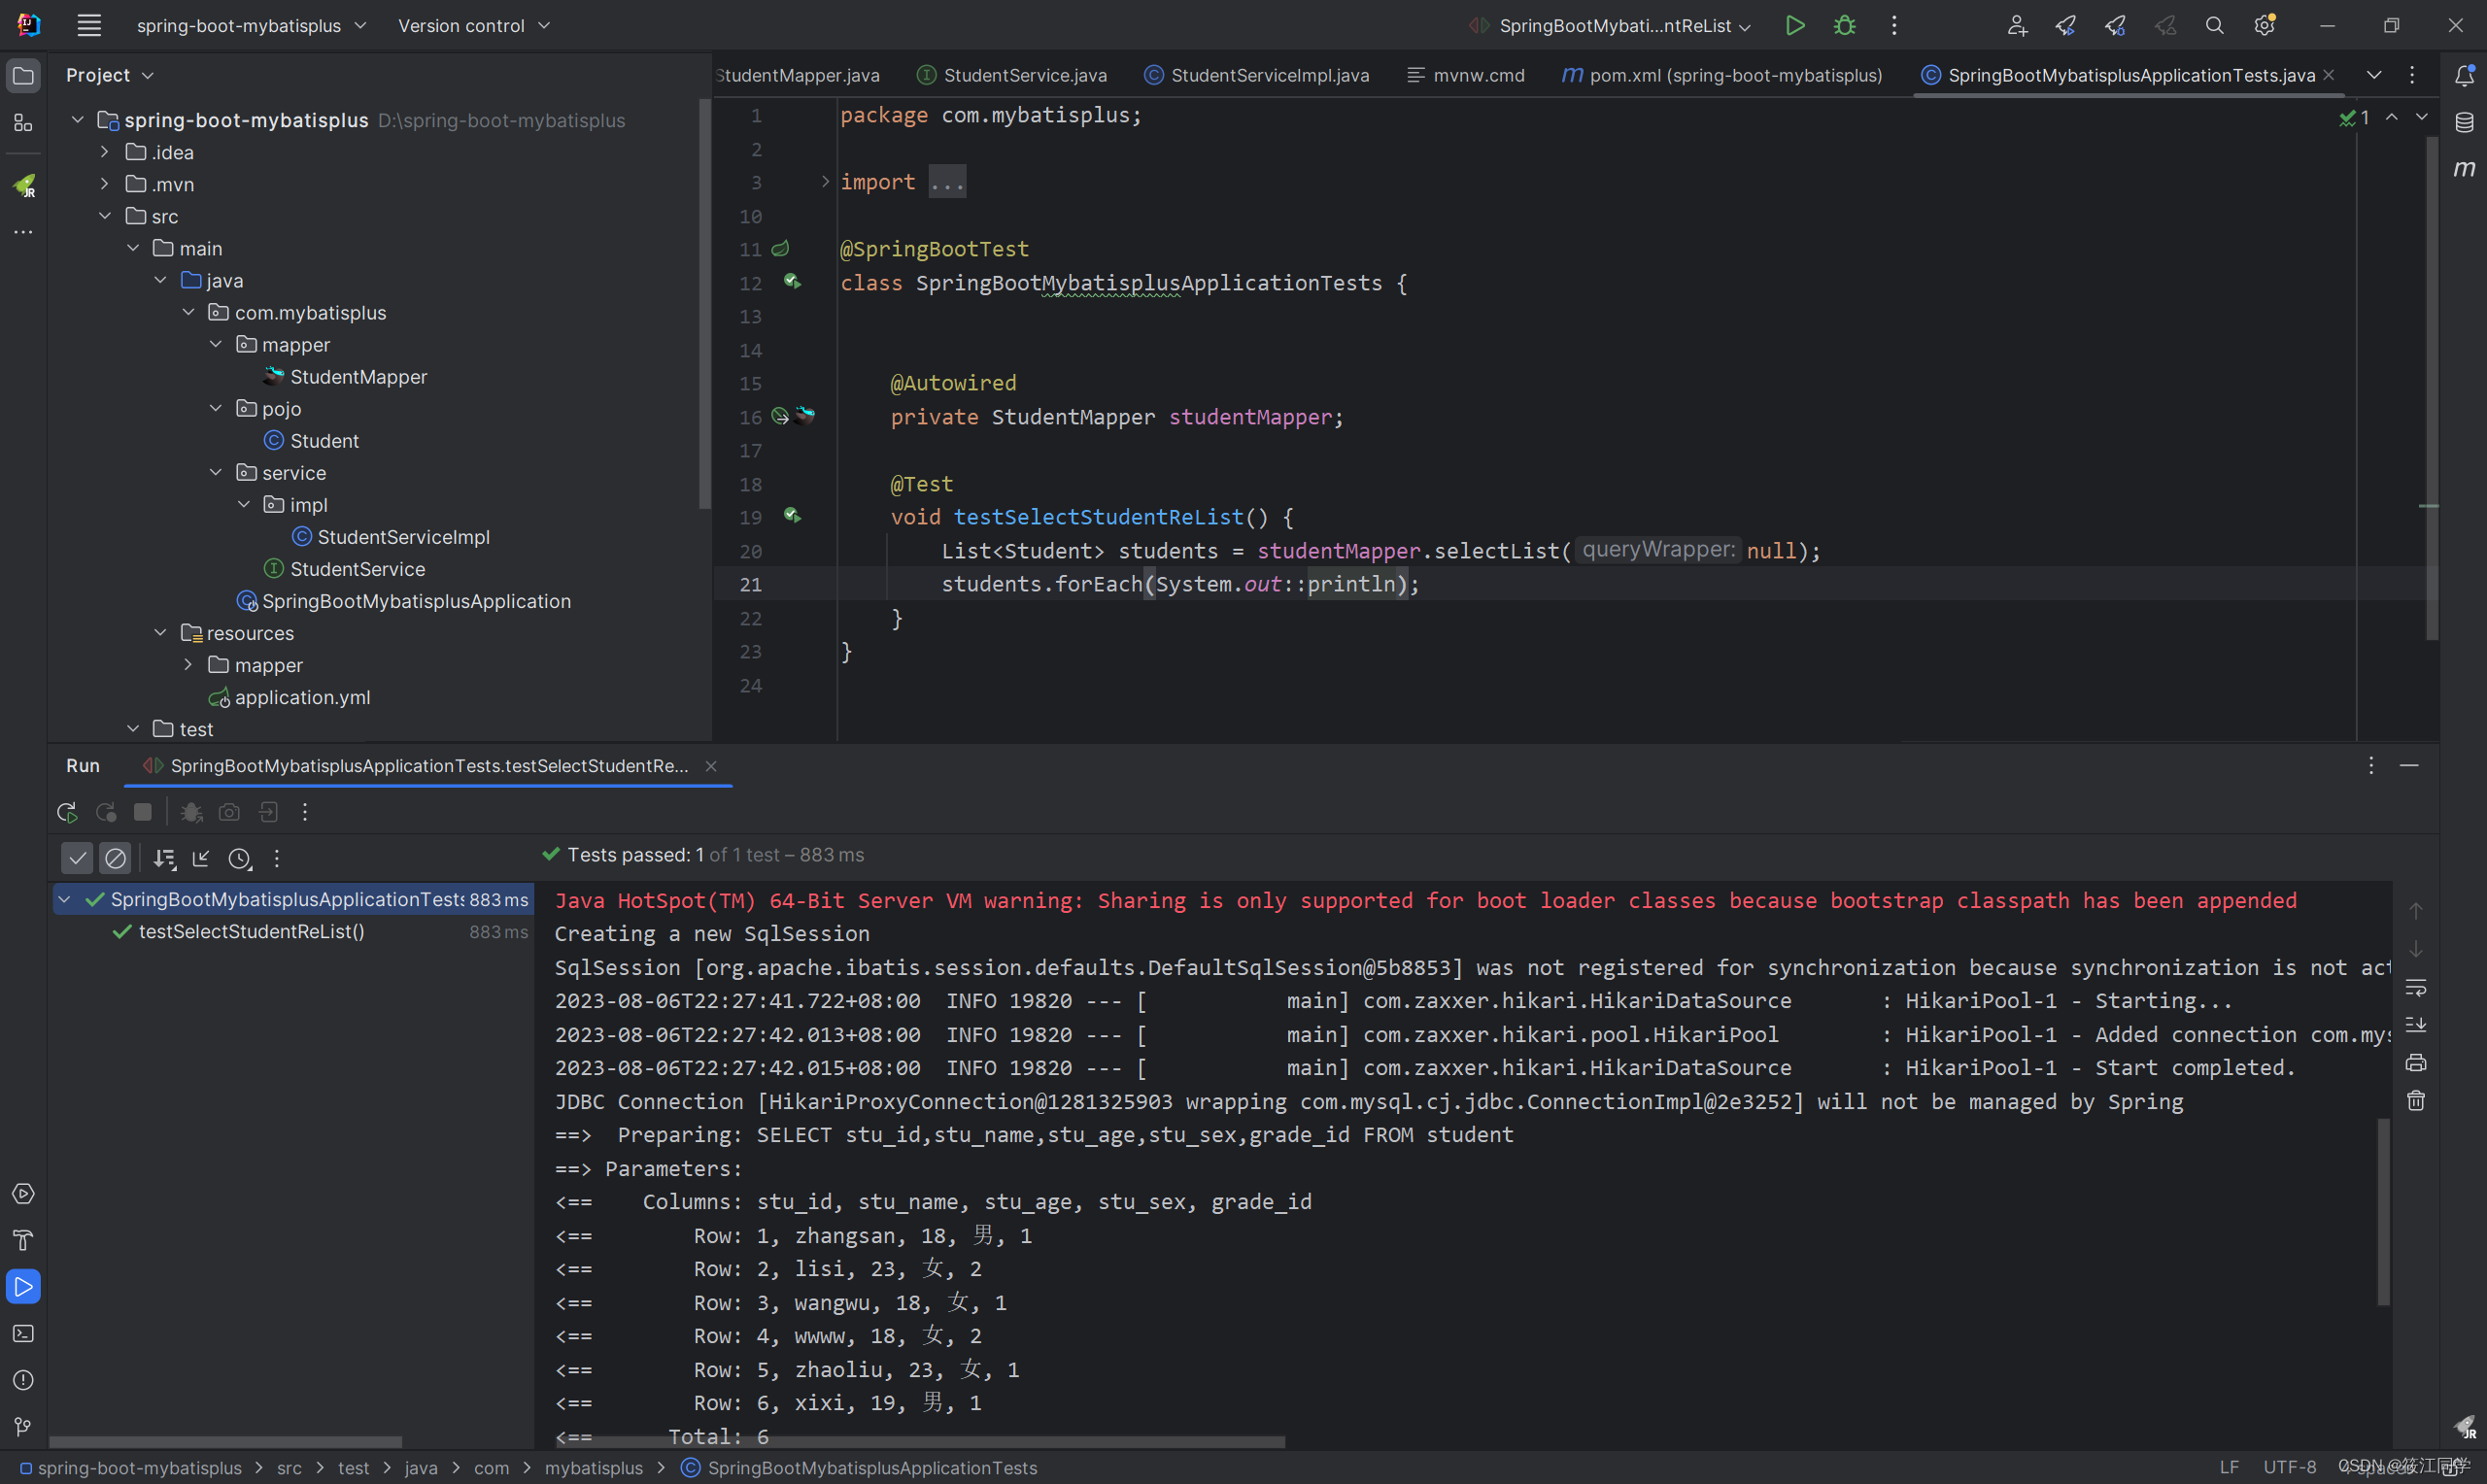Open the Terminal tool window

(x=23, y=1333)
